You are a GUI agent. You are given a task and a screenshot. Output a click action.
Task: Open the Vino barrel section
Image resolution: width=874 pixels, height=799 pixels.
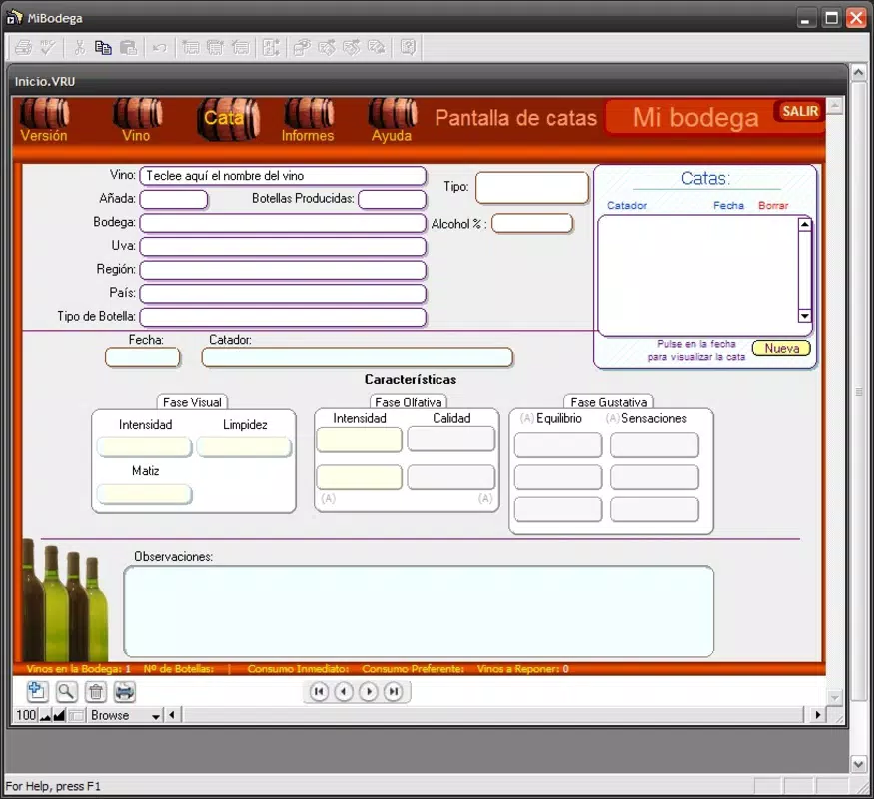pyautogui.click(x=137, y=120)
